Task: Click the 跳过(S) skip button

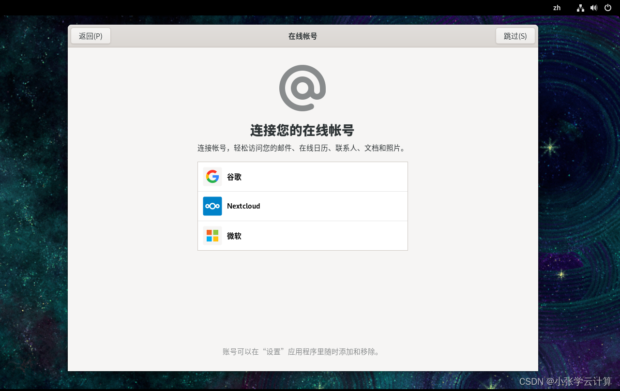Action: 515,35
